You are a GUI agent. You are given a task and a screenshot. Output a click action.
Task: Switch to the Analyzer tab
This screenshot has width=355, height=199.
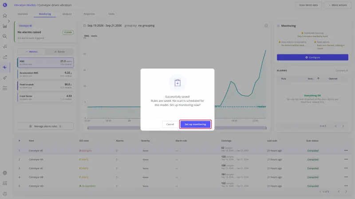click(67, 14)
